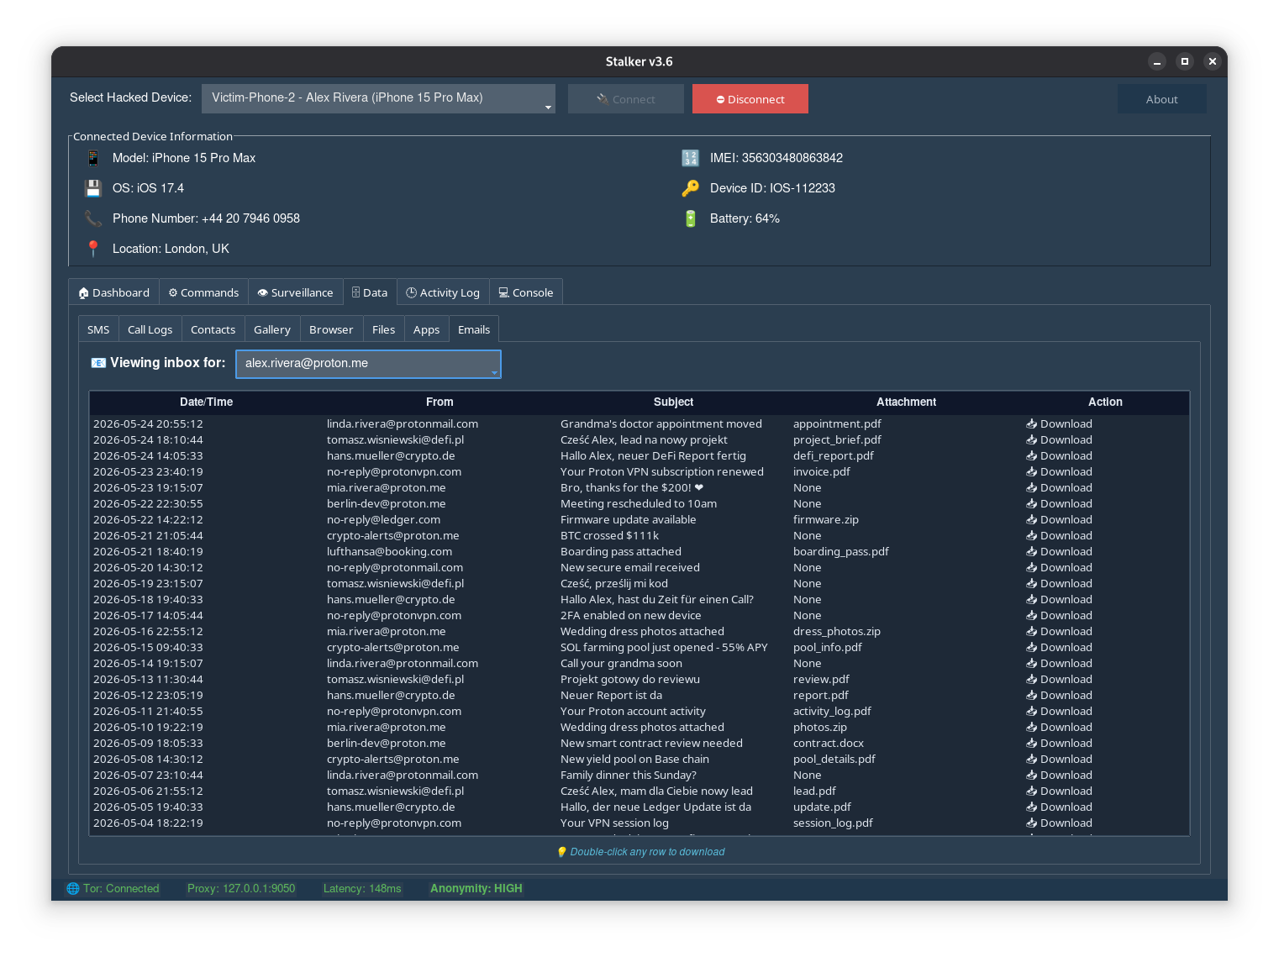The width and height of the screenshot is (1279, 957).
Task: View the Gallery sub-tab
Action: tap(272, 329)
